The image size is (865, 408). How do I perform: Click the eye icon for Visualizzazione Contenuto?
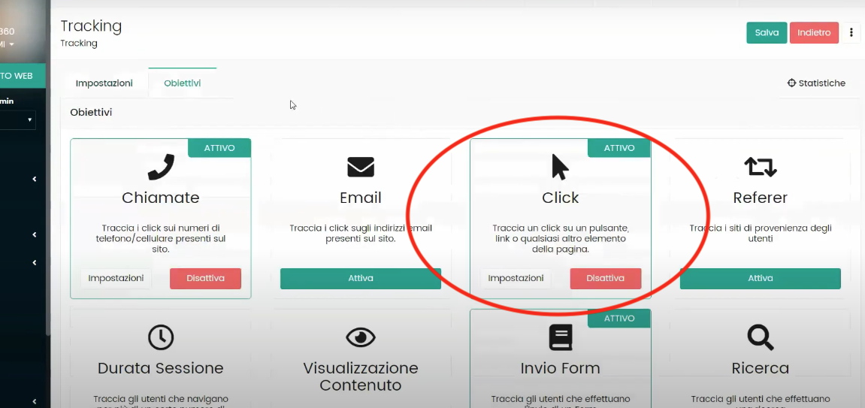pos(361,338)
